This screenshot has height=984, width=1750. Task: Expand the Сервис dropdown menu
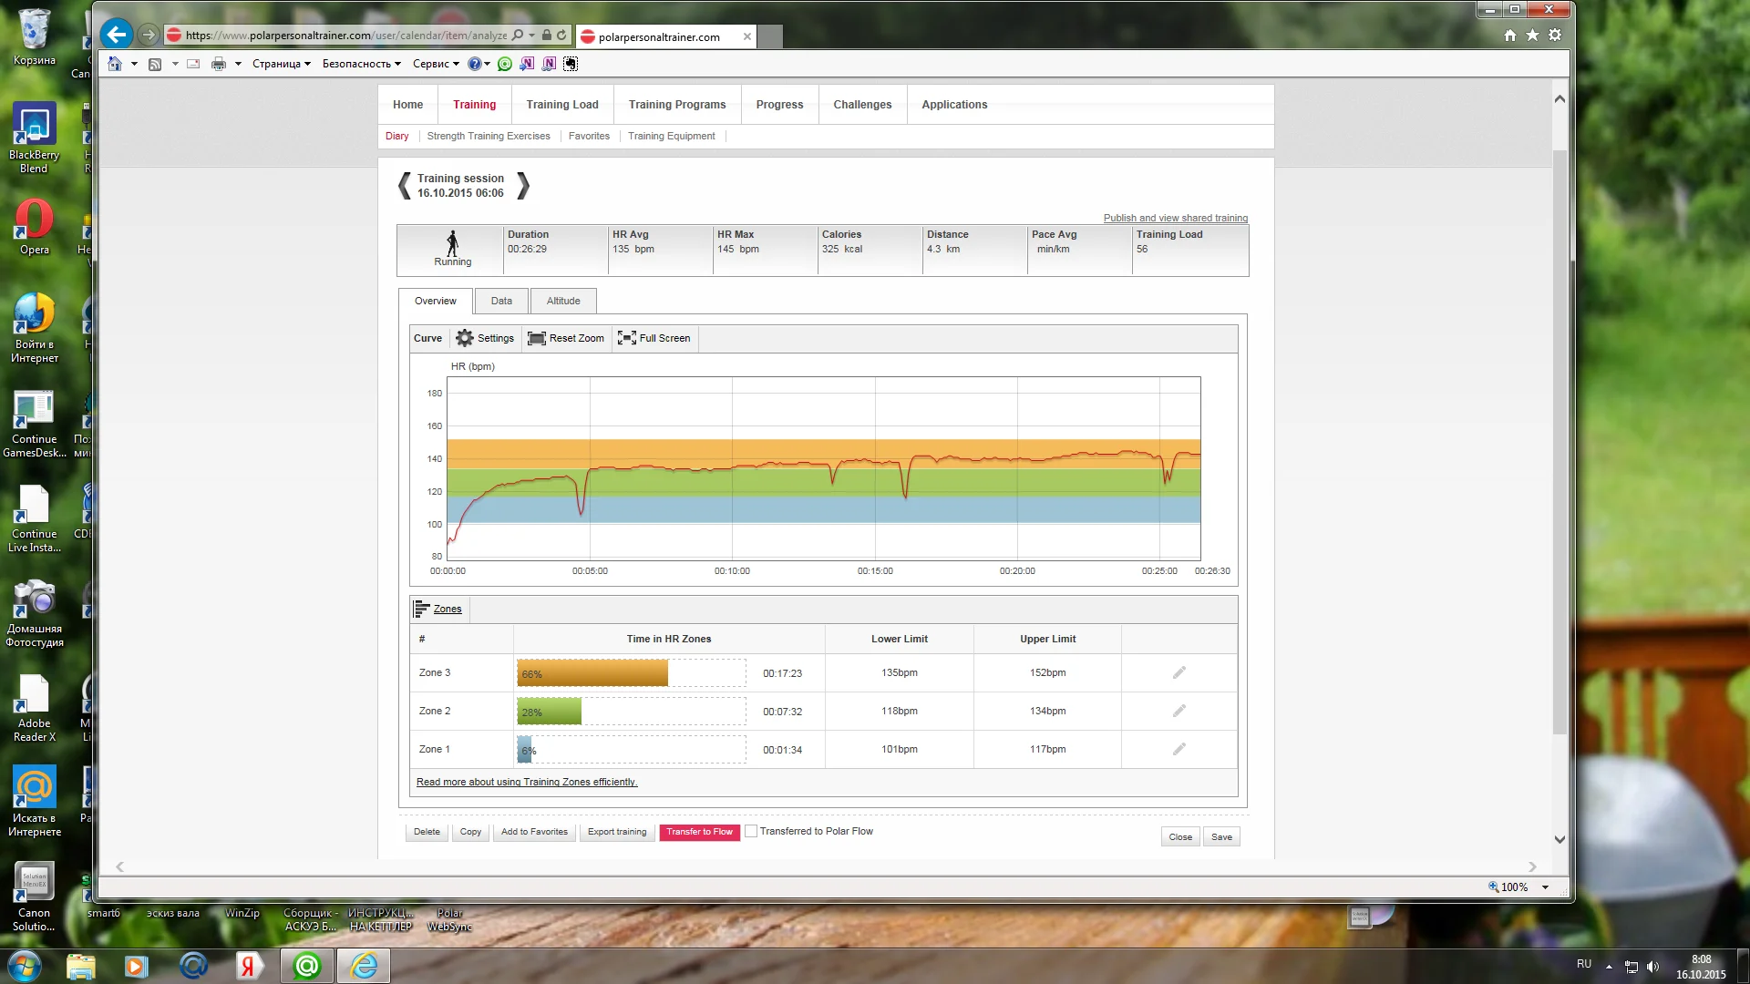click(x=436, y=64)
